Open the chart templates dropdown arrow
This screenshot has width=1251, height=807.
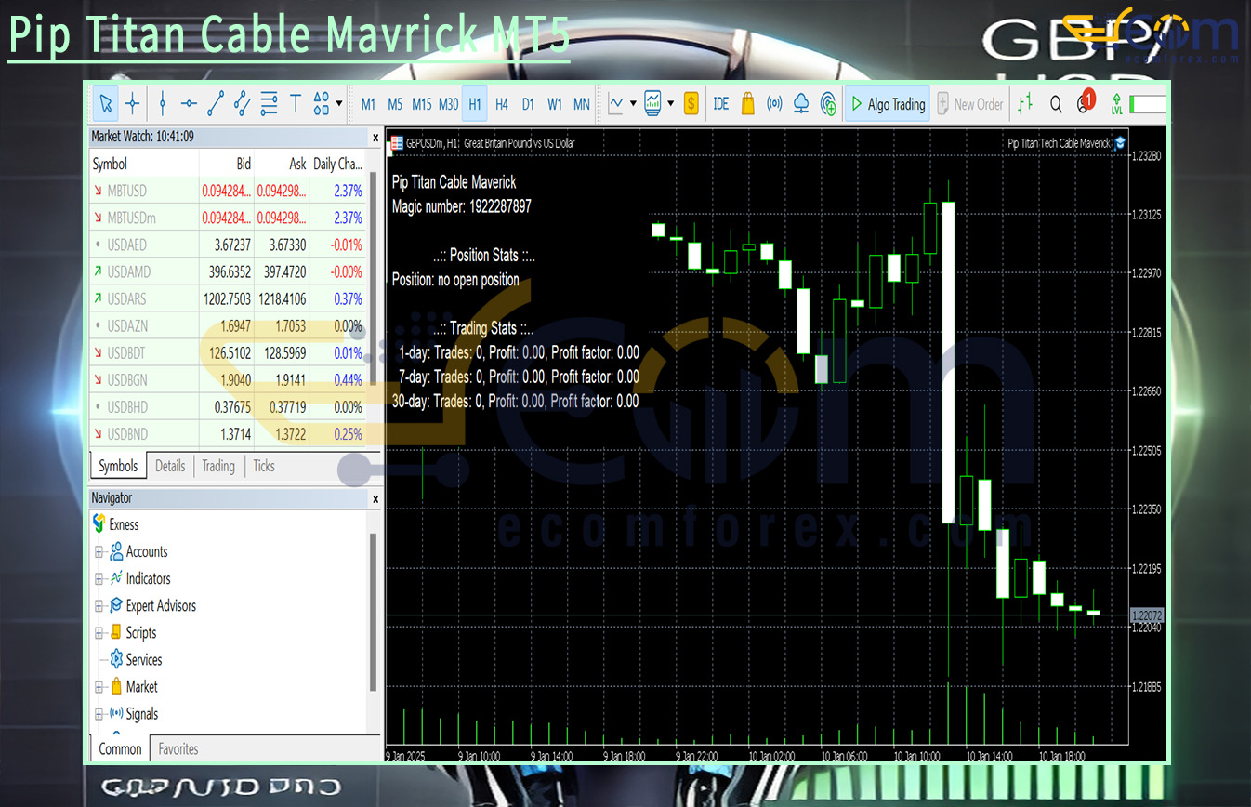pyautogui.click(x=670, y=104)
